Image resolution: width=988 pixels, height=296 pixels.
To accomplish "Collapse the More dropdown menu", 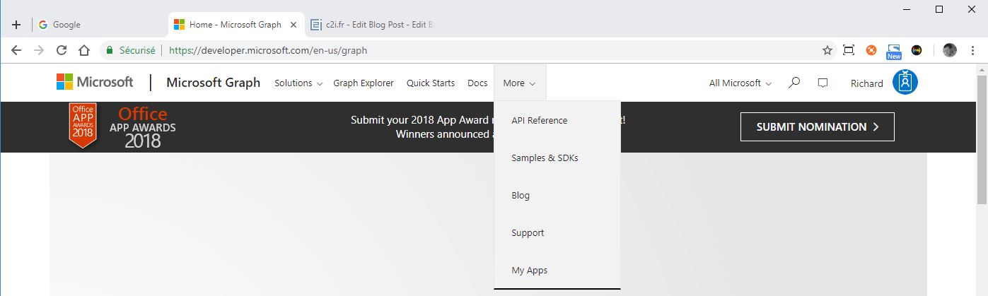I will point(520,83).
